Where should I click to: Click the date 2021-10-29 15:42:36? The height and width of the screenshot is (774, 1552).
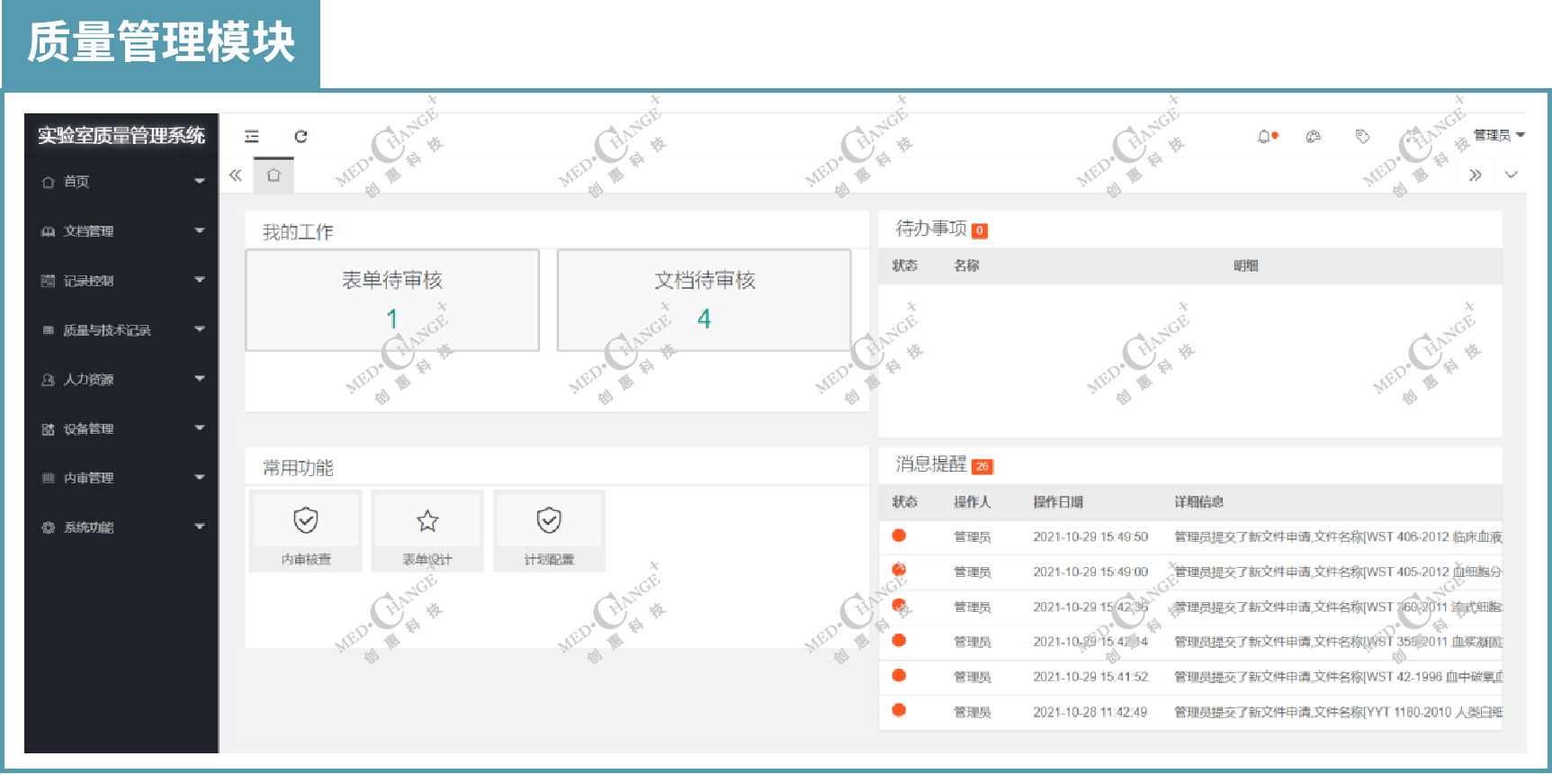1090,607
